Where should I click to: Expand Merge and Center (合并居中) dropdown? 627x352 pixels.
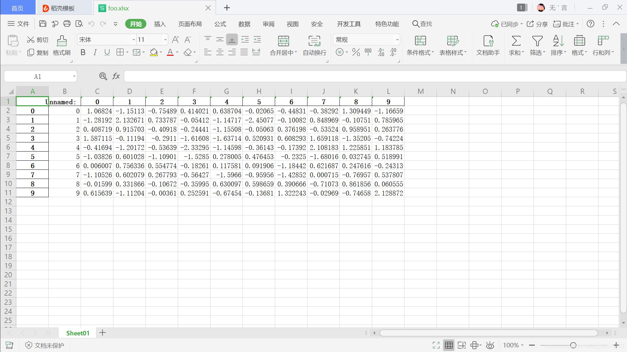tap(296, 52)
